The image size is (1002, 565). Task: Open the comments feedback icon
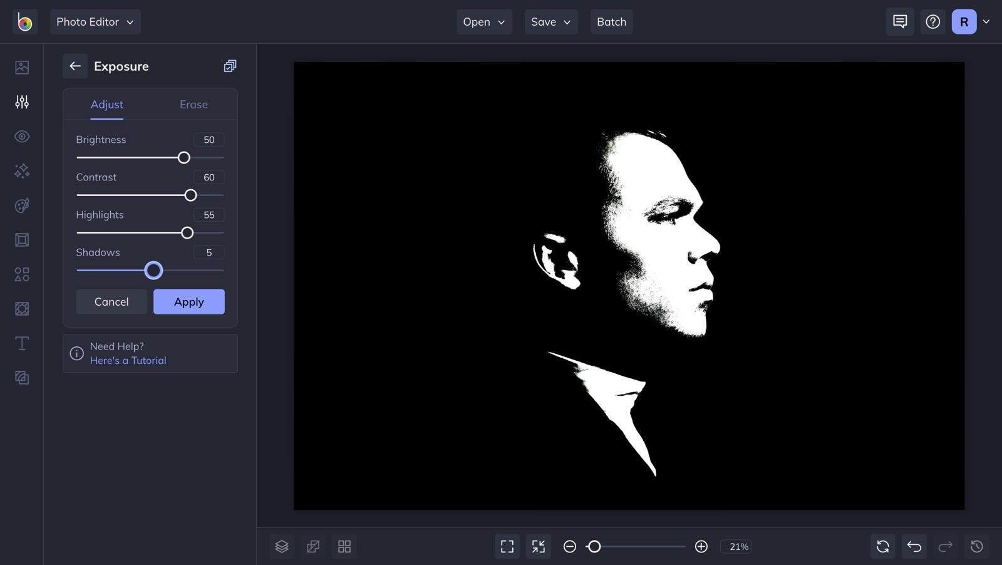pos(900,22)
